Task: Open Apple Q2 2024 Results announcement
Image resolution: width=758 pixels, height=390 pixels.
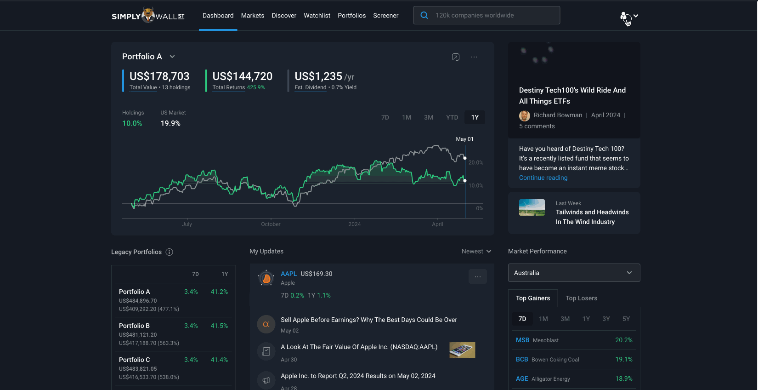Action: point(358,376)
